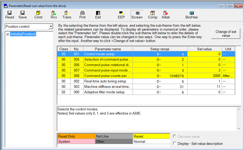Click the Rcv receive icon
This screenshot has width=244, height=150.
(54, 15)
